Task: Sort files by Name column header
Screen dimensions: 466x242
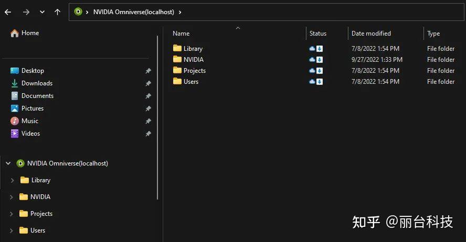Action: click(x=181, y=34)
